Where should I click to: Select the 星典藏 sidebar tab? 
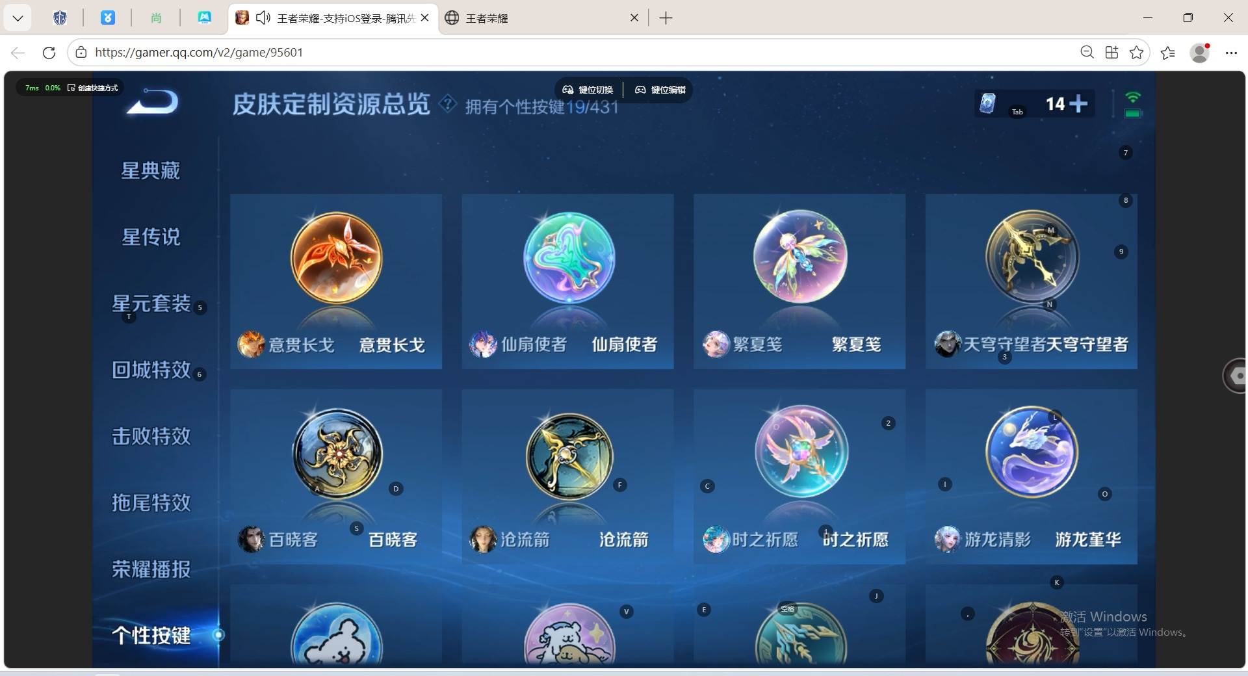tap(150, 170)
